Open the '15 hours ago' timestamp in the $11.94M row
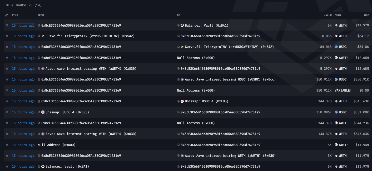 pyautogui.click(x=23, y=145)
